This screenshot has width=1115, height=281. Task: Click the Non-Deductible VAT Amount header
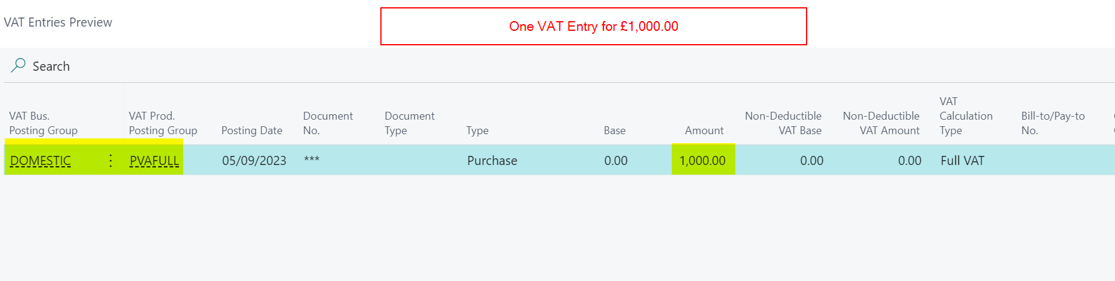point(881,123)
